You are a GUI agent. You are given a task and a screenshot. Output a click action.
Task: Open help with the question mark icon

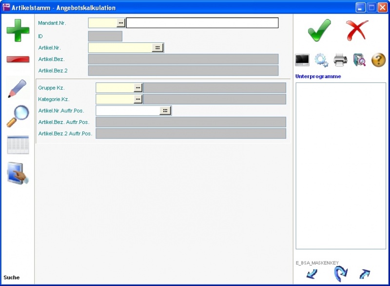coord(378,60)
